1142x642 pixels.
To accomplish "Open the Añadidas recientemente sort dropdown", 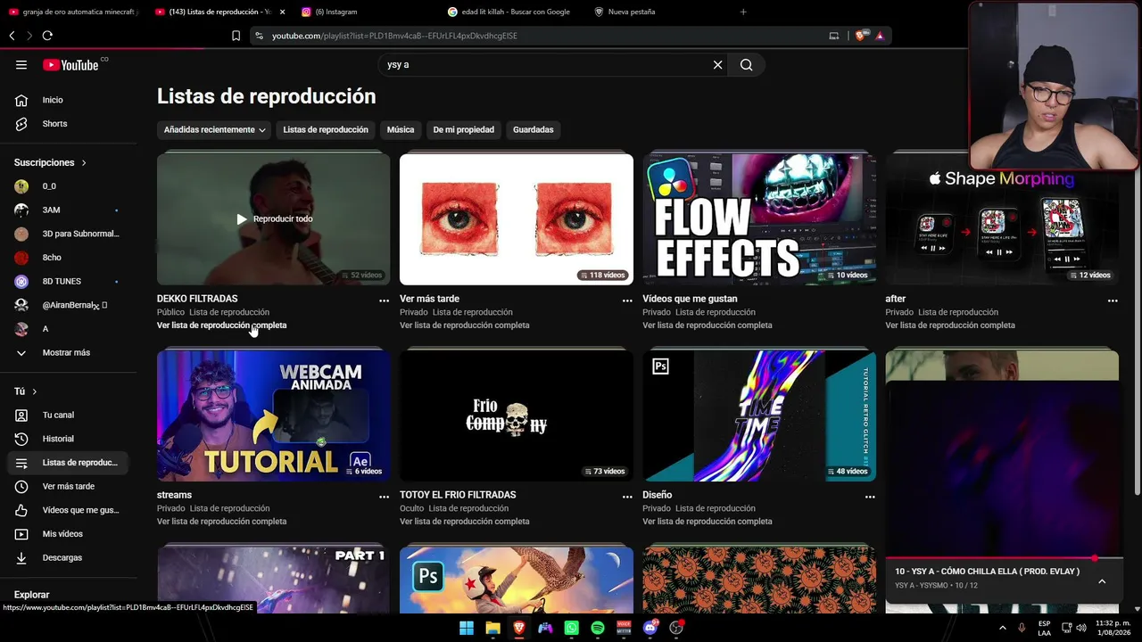I will (214, 130).
